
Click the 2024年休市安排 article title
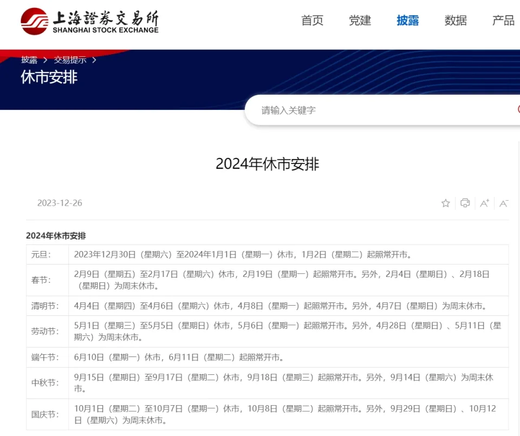[267, 164]
